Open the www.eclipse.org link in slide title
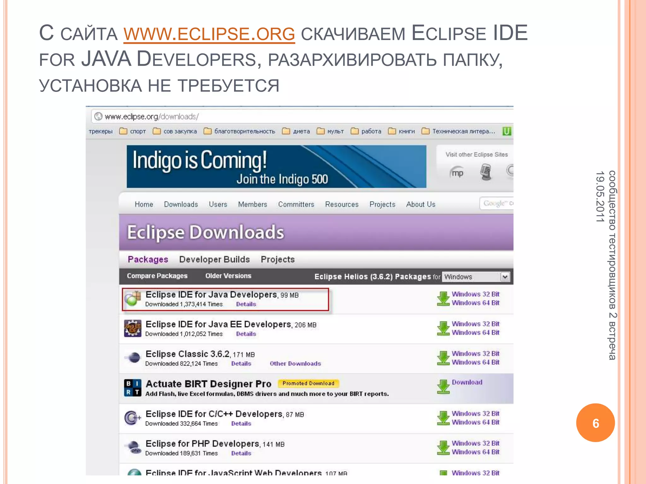This screenshot has width=646, height=484. [x=209, y=34]
